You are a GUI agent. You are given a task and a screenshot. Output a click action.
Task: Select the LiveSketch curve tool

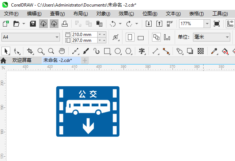96,51
